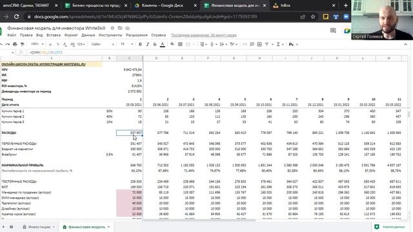Screen dimensions: 413x232
Task: Toggle strikethrough formatting
Action: [x=155, y=44]
